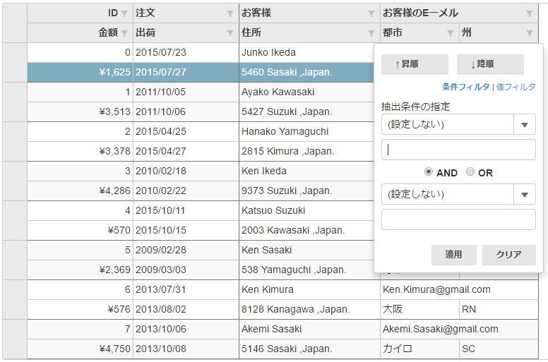The width and height of the screenshot is (548, 362).
Task: Switch to 条件フィルタ tab
Action: point(465,87)
